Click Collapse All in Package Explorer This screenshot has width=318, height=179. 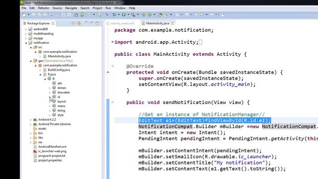click(74, 23)
